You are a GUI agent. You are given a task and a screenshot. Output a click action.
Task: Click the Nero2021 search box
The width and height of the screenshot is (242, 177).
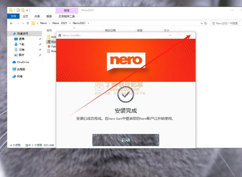coord(226,23)
